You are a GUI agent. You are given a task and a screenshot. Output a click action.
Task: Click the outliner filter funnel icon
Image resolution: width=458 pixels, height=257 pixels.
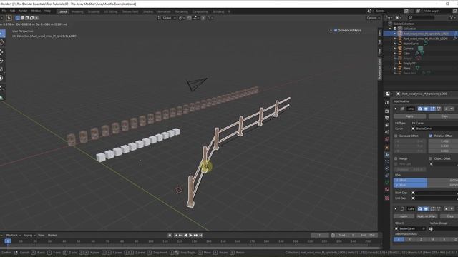coord(452,18)
